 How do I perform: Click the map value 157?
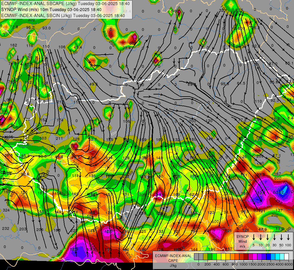pyautogui.click(x=229, y=249)
